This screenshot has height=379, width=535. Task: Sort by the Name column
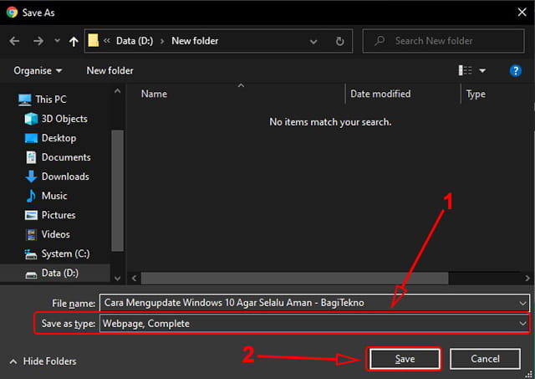154,94
